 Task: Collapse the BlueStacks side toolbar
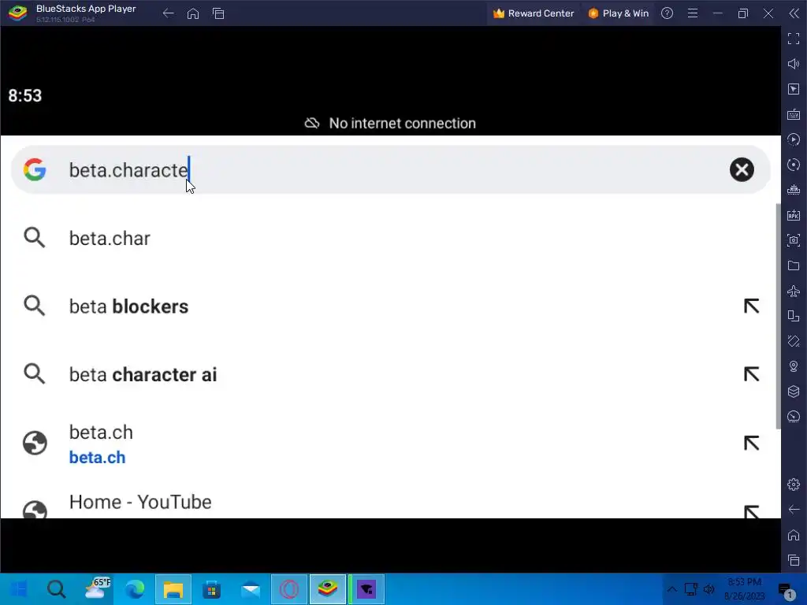(794, 13)
